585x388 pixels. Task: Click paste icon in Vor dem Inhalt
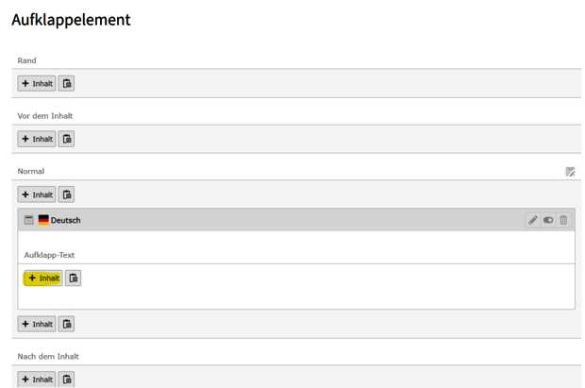point(67,140)
